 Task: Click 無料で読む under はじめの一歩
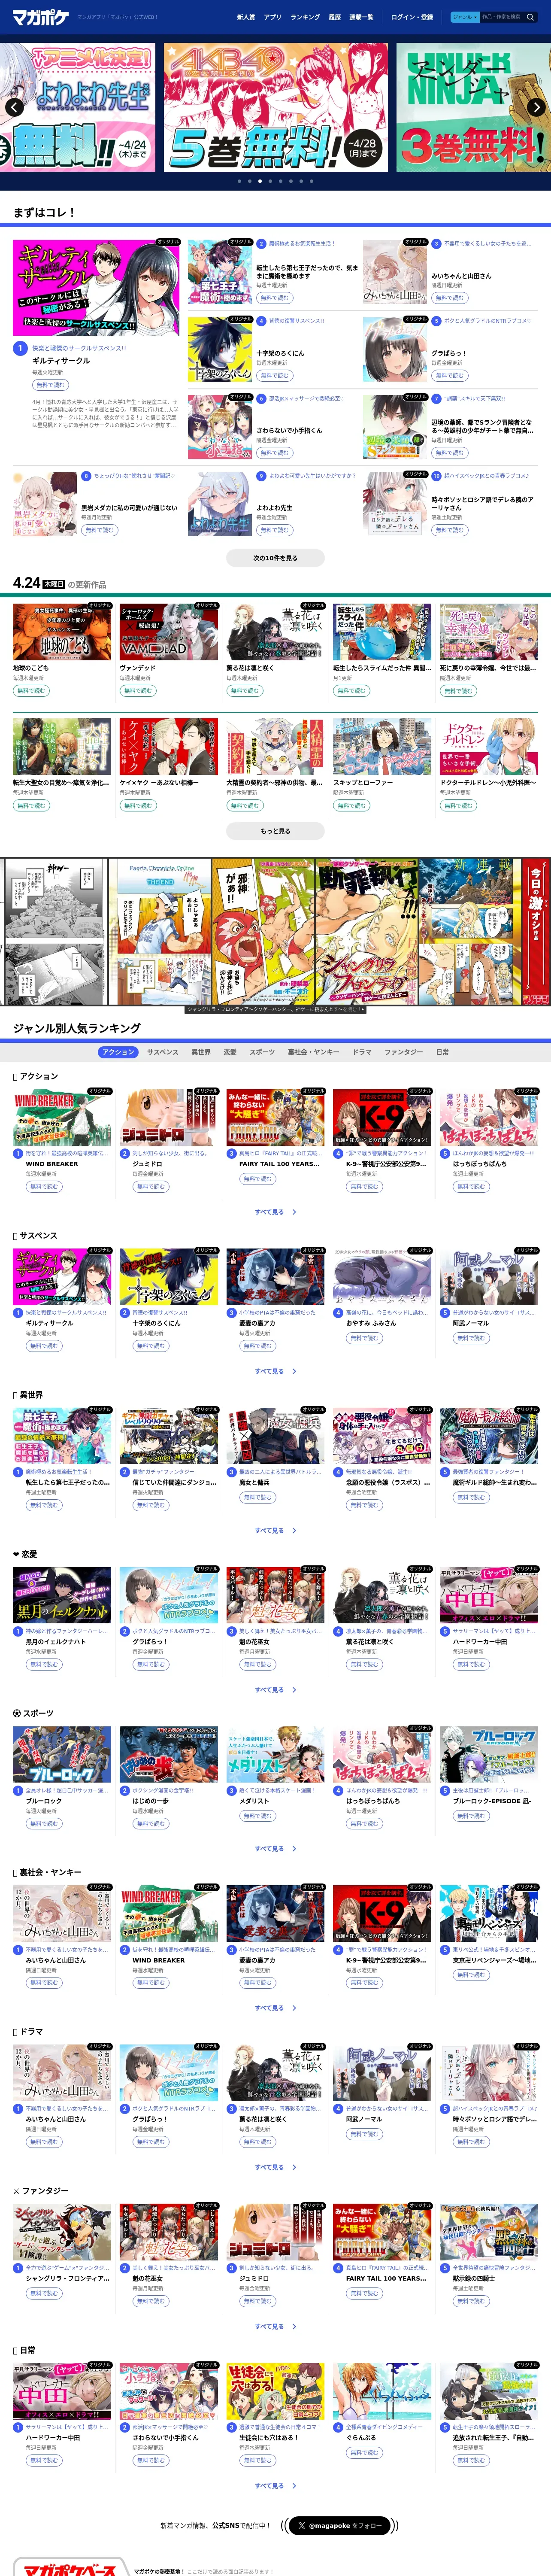pos(151,1824)
